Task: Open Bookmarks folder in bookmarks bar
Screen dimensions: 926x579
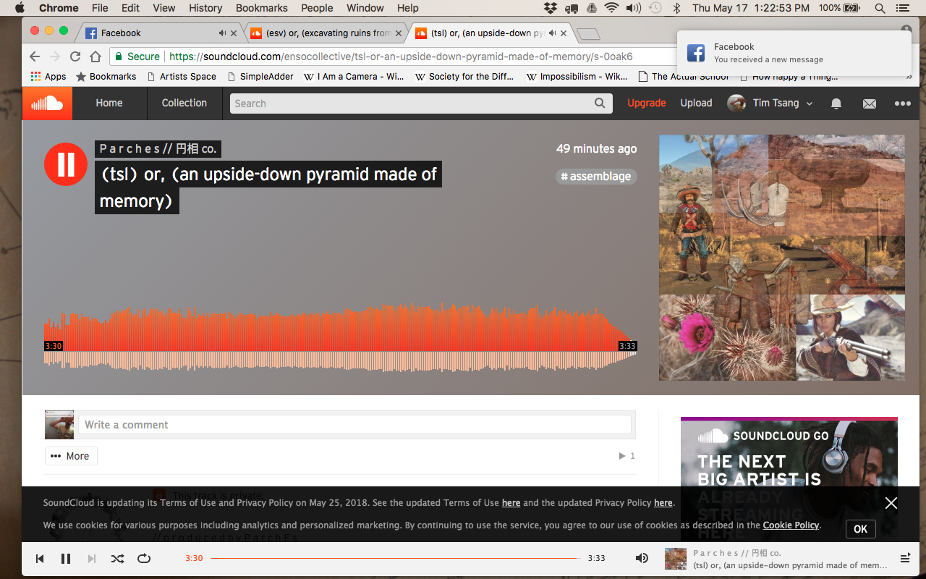Action: coord(106,76)
